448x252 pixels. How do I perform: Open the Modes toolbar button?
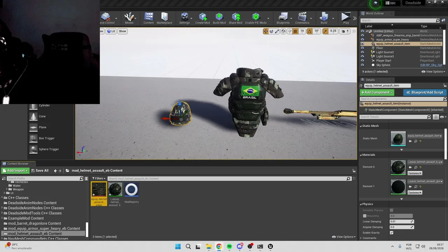pos(129,18)
